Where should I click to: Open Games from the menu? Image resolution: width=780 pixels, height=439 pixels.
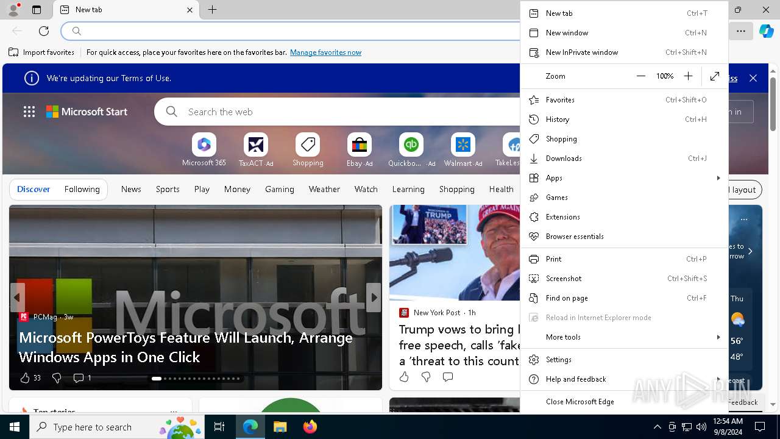pyautogui.click(x=624, y=198)
